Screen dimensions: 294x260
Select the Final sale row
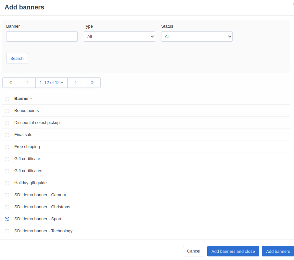(146, 135)
